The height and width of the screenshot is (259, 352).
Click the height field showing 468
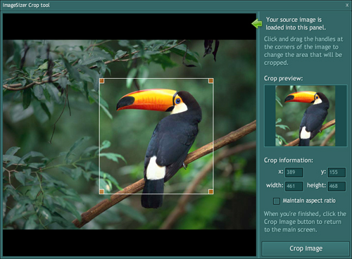[x=337, y=186]
